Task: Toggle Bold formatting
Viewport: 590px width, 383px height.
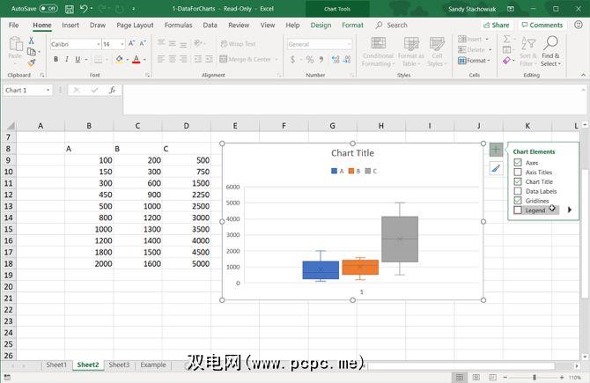Action: (55, 59)
